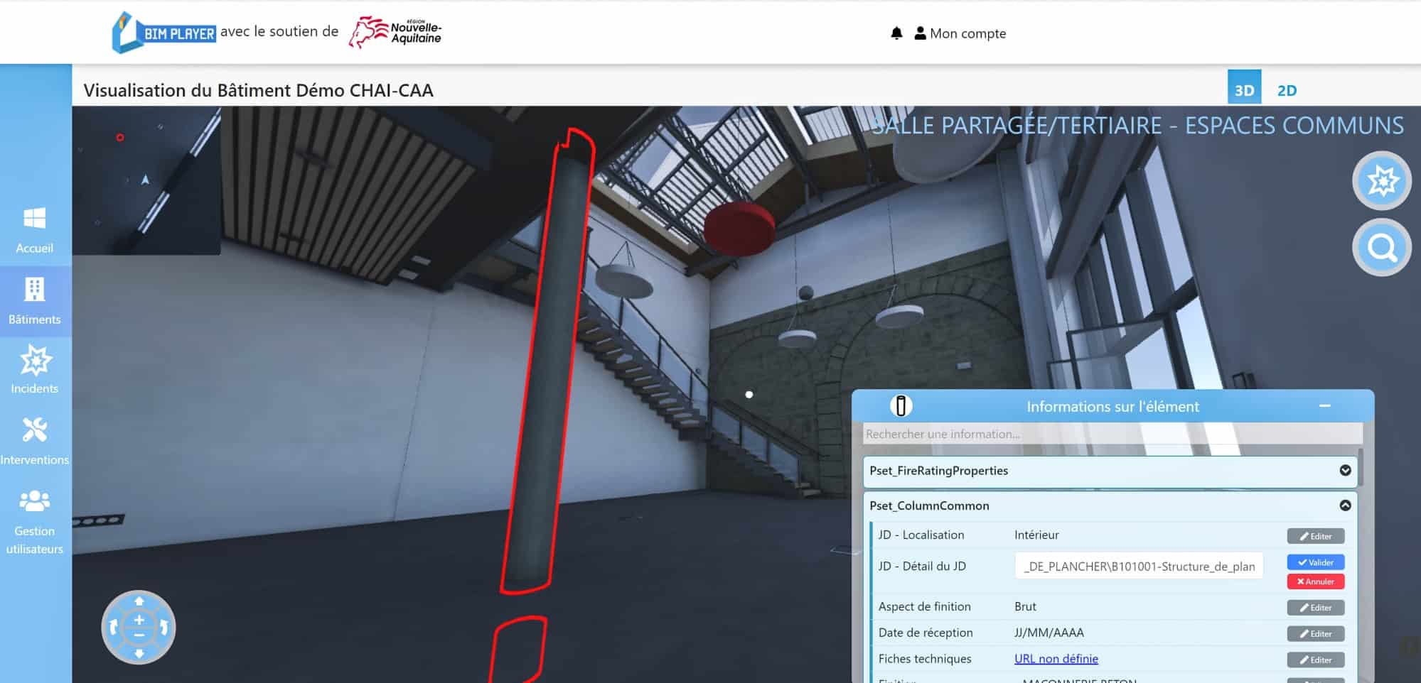Minimize the Informations sur l'élément panel

pos(1324,406)
